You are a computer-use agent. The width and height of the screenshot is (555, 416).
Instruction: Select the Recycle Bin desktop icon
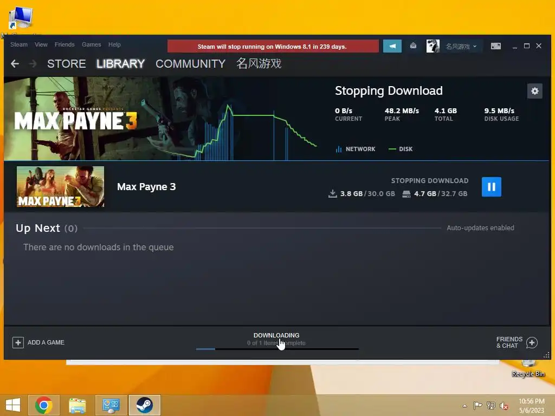528,369
